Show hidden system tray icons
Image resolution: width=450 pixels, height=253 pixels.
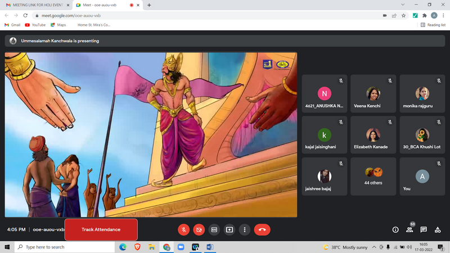point(374,247)
